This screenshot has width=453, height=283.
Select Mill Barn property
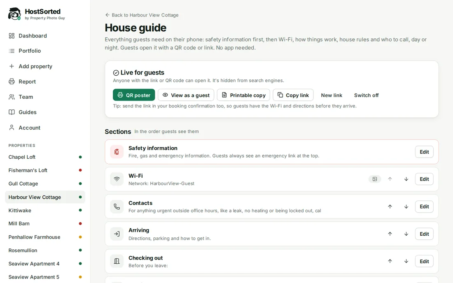tap(45, 224)
